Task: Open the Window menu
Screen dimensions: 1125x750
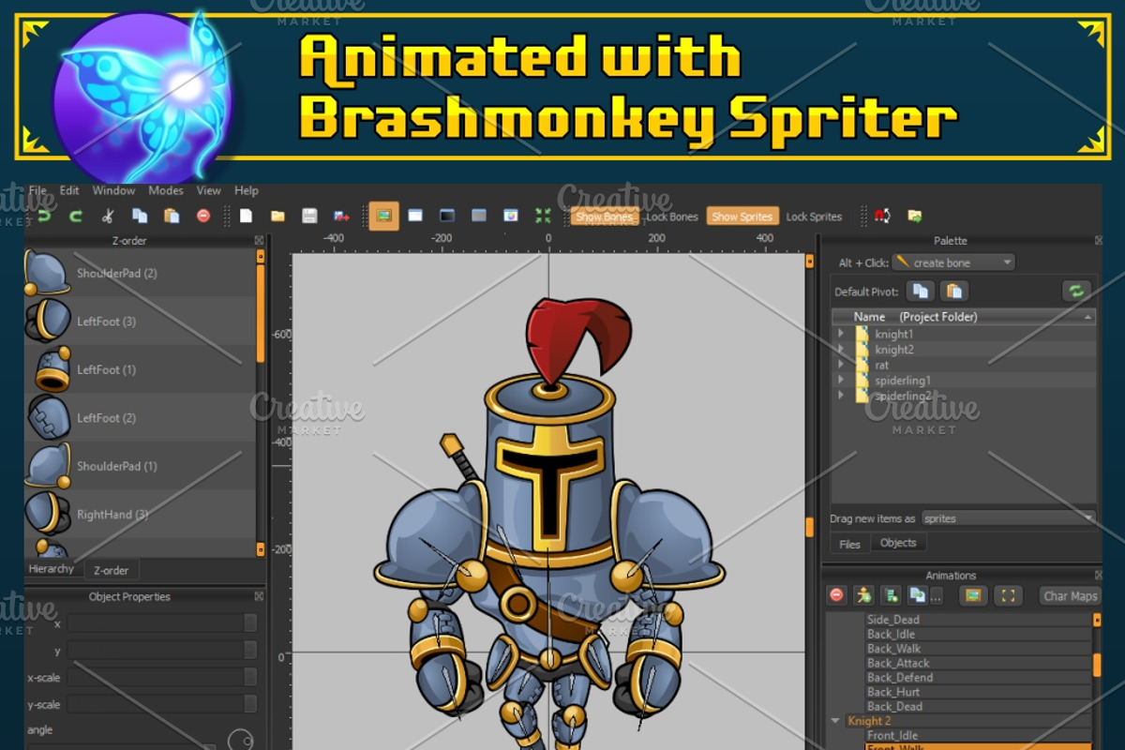Action: point(113,190)
